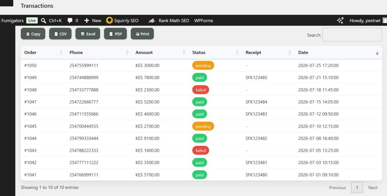The width and height of the screenshot is (387, 196).
Task: Print the transactions table
Action: click(142, 34)
